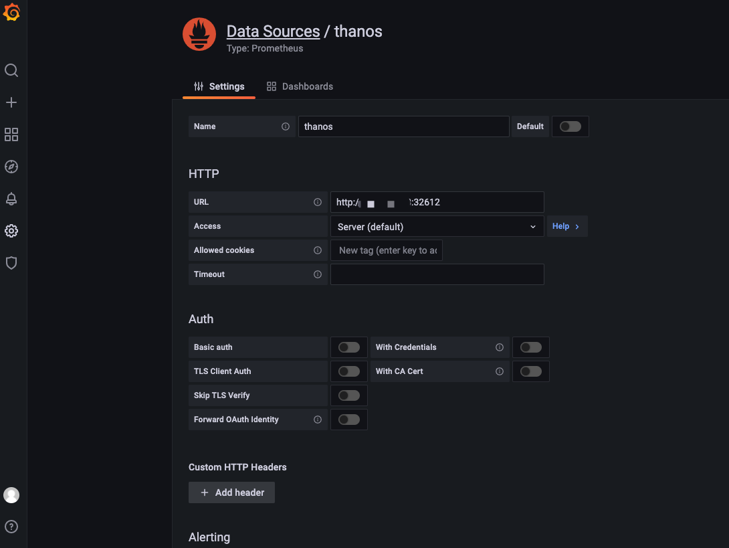This screenshot has height=548, width=729.
Task: Click the info icon next to Timeout
Action: pos(318,274)
